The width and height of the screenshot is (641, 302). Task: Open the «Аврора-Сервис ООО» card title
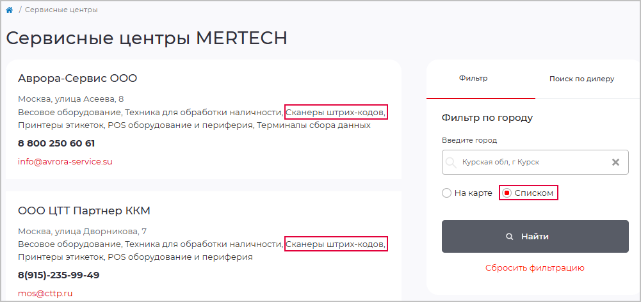pyautogui.click(x=77, y=79)
